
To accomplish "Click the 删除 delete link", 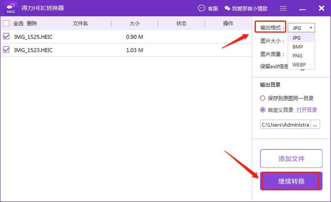I will point(32,23).
